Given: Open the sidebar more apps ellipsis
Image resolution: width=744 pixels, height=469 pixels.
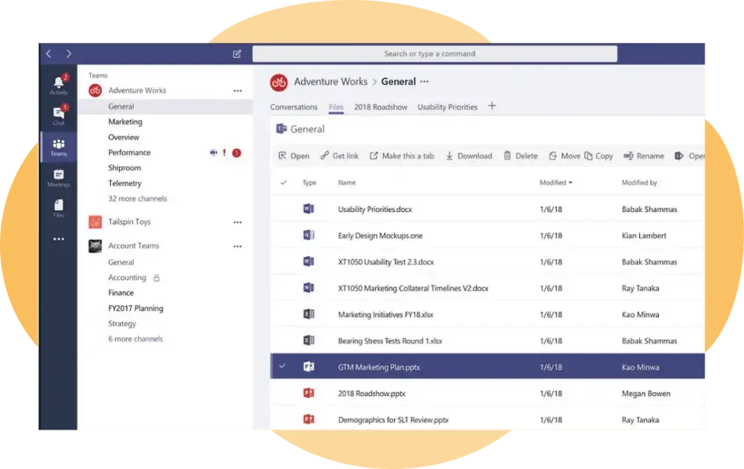Looking at the screenshot, I should 58,239.
